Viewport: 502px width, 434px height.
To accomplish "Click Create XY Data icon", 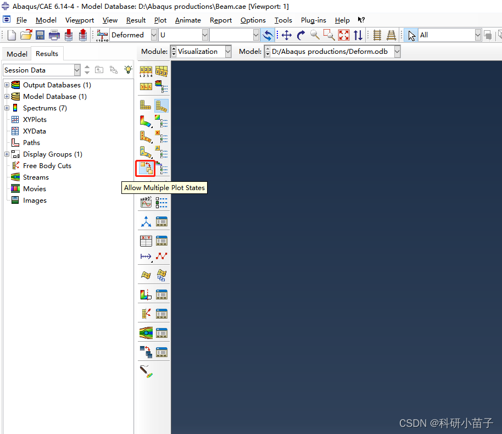I will tap(146, 241).
